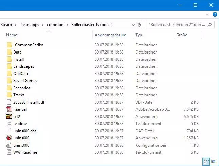Viewport: 219px width, 166px height.
Task: Minimize the Explorer window
Action: [180, 5]
